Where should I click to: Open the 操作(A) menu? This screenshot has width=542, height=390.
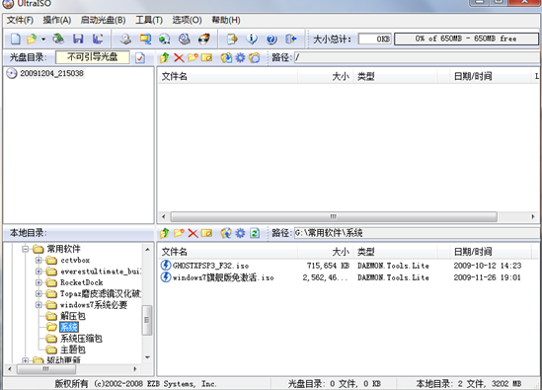(x=57, y=20)
